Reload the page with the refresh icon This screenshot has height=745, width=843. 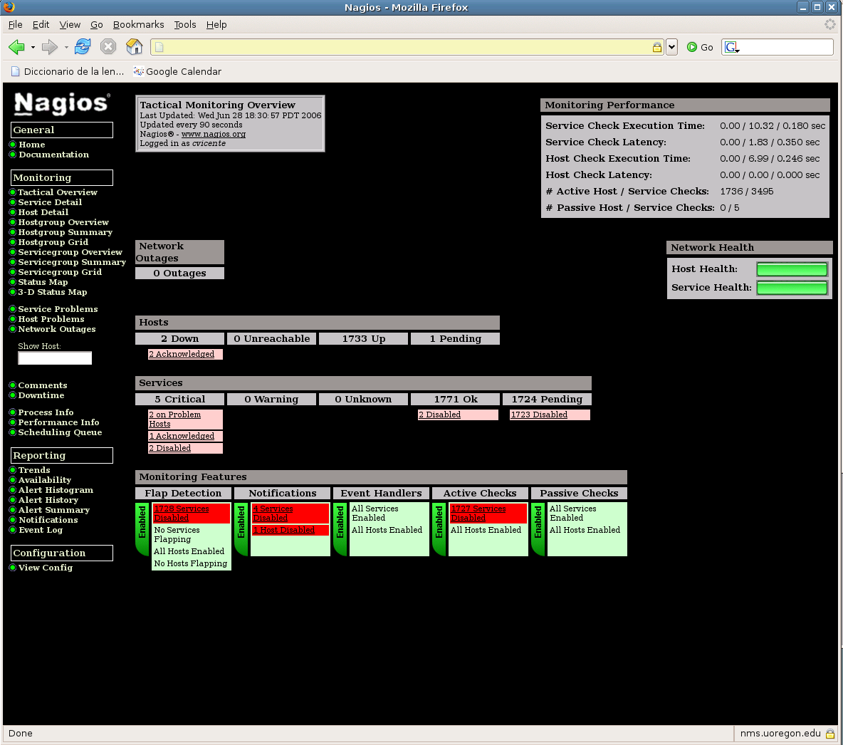[83, 47]
